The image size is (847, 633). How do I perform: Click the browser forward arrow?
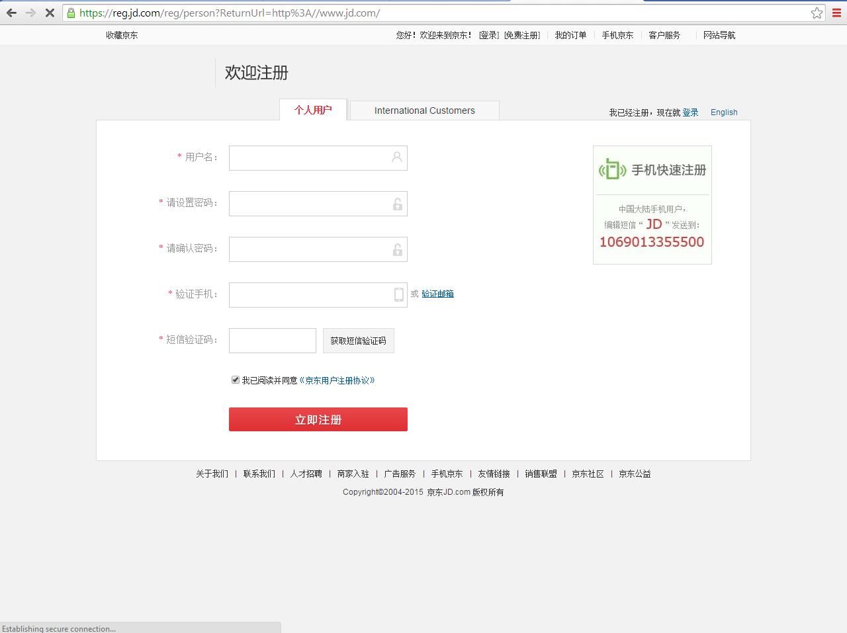[30, 13]
